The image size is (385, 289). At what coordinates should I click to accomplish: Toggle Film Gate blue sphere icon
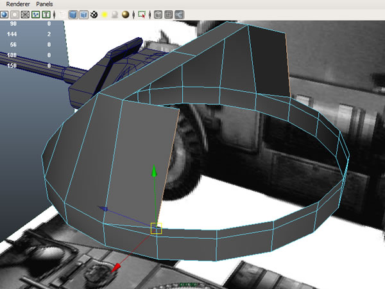tap(4, 15)
